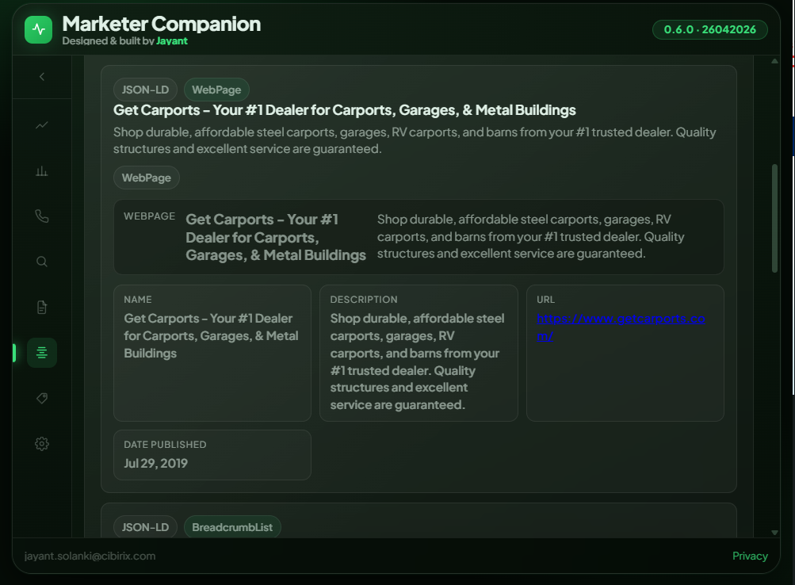
Task: Click the jayant.solanki@cibirix.com footer email
Action: coord(90,556)
